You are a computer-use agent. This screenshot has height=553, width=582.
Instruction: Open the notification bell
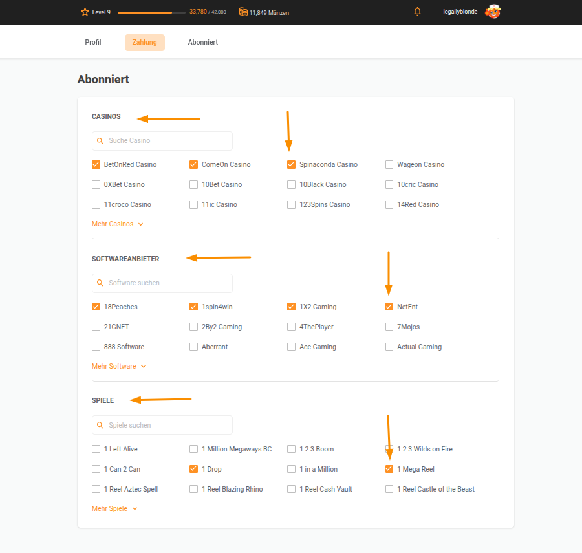(417, 12)
